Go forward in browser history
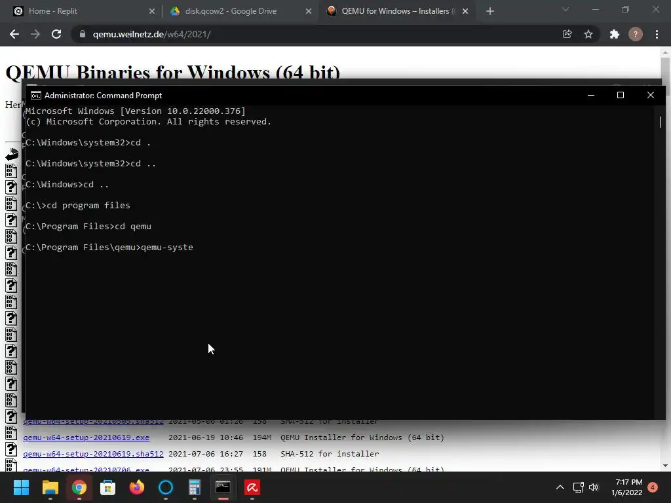Screen dimensions: 671x503 pos(35,34)
